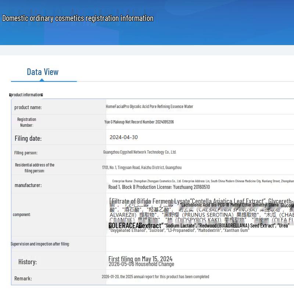The height and width of the screenshot is (294, 294).
Task: Select the 2025 annual report completed remark
Action: pyautogui.click(x=155, y=277)
